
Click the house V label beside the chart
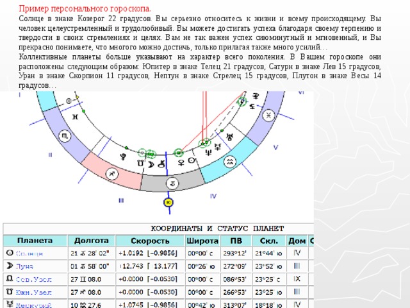pyautogui.click(x=275, y=147)
